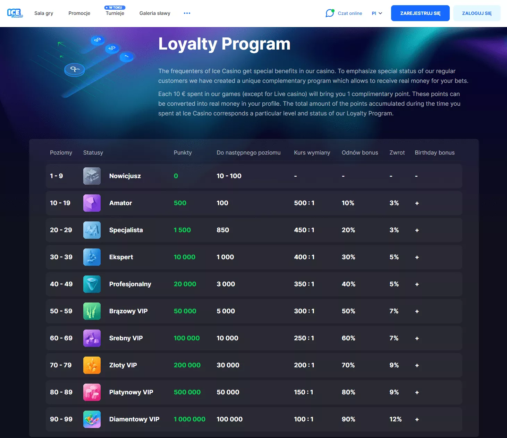Image resolution: width=507 pixels, height=438 pixels.
Task: Go to the Promocje page
Action: click(79, 13)
